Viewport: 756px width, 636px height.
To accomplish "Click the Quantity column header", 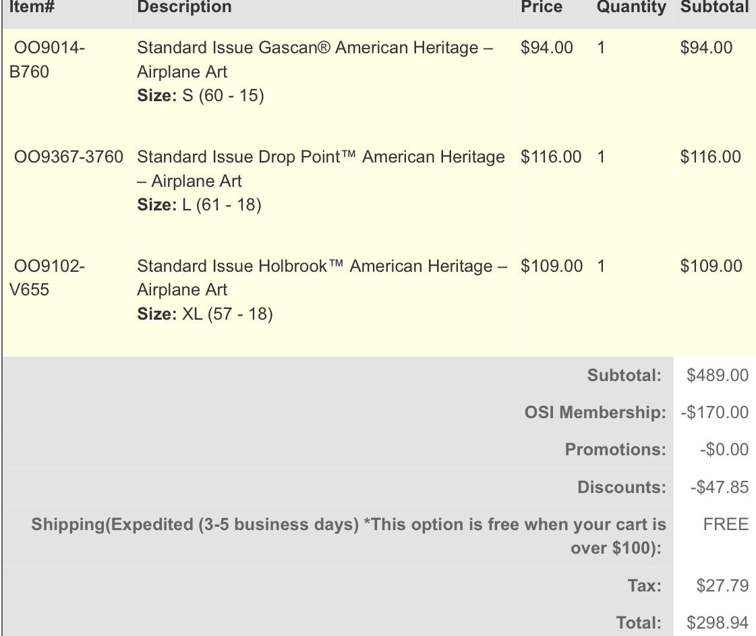I will tap(631, 7).
